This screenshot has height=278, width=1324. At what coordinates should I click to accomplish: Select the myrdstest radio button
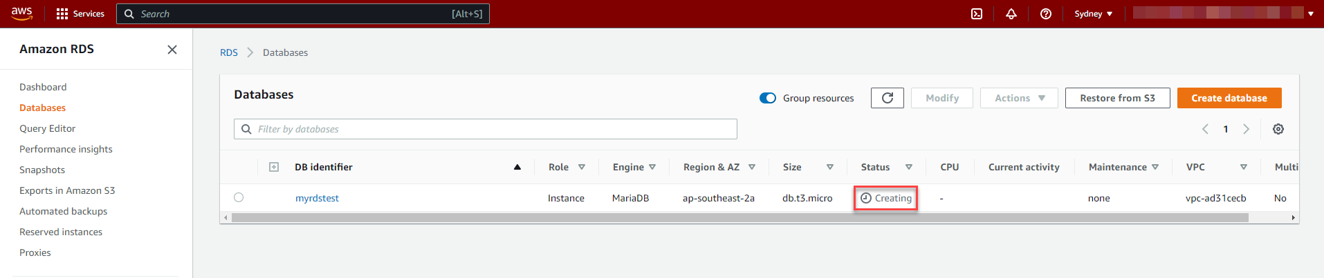[239, 197]
